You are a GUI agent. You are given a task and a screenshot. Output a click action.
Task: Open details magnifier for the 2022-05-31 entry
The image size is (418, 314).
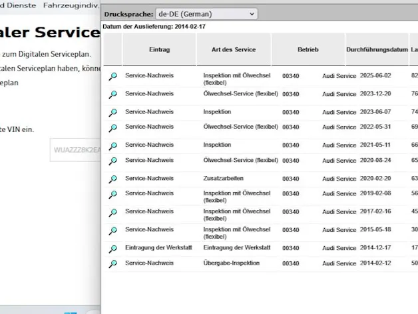[112, 128]
